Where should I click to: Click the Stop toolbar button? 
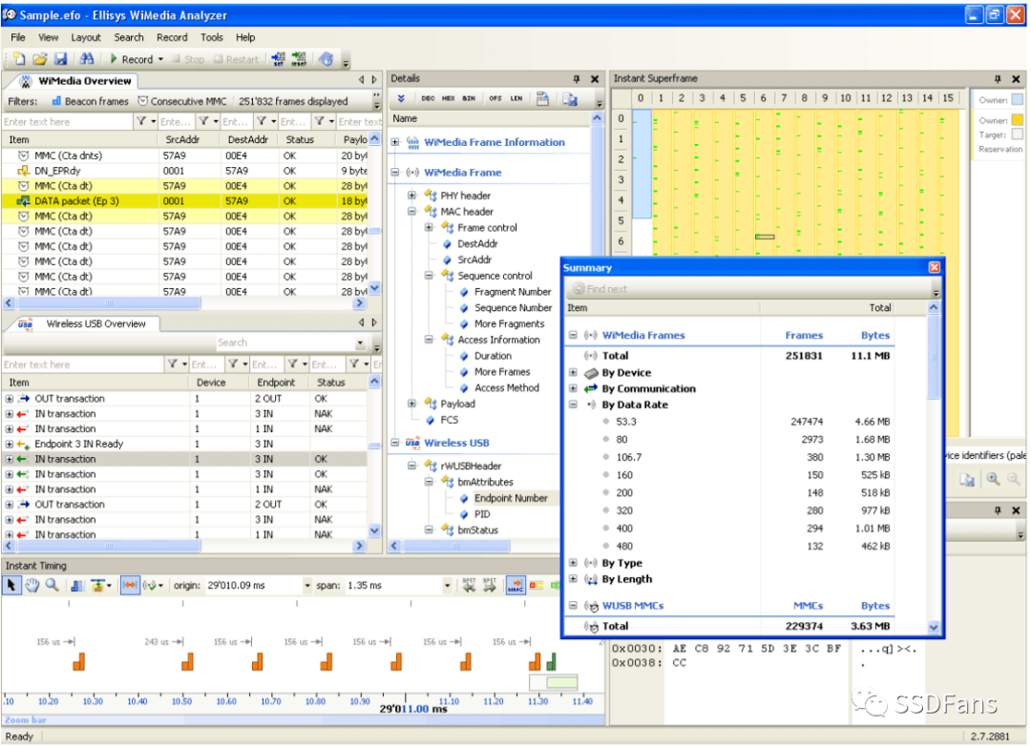(x=188, y=59)
